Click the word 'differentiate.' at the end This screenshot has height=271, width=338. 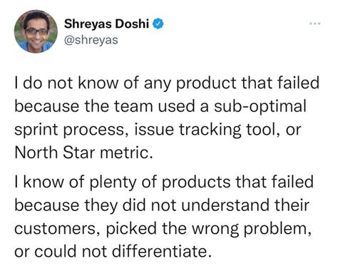coord(162,251)
